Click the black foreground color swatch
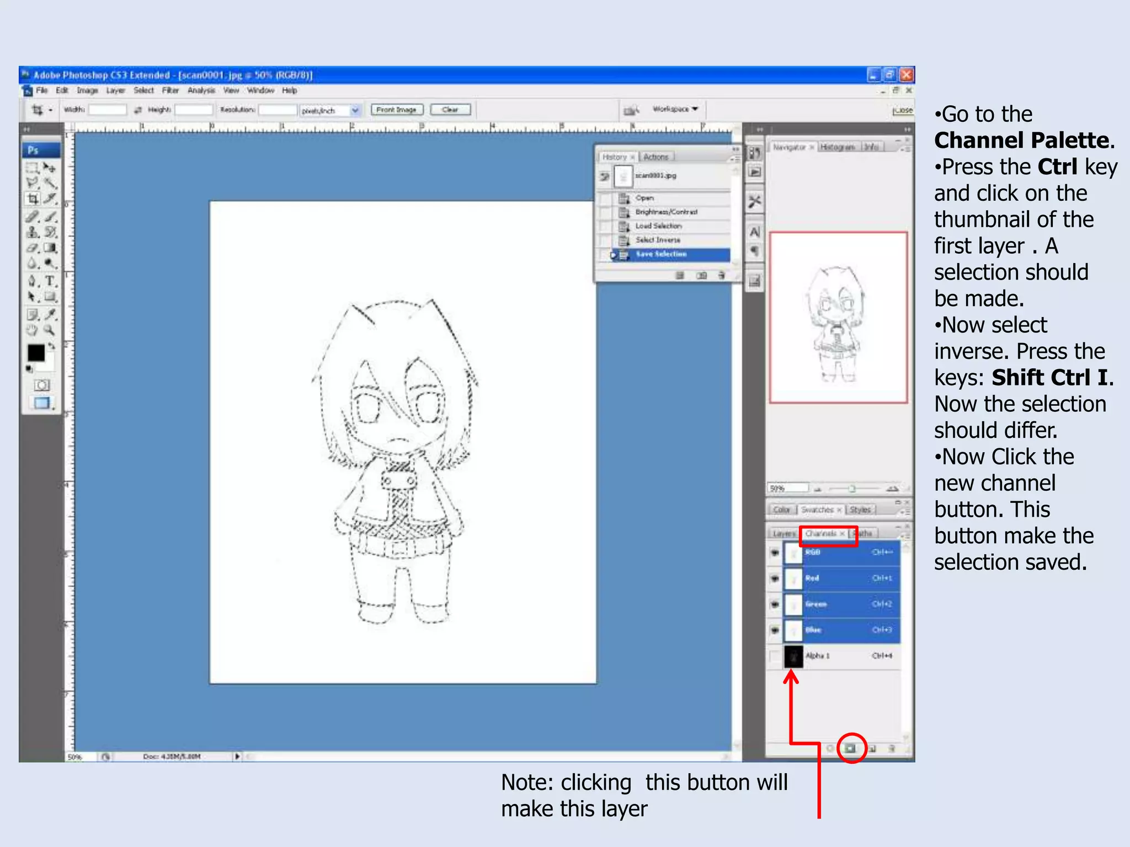This screenshot has width=1130, height=847. 36,353
